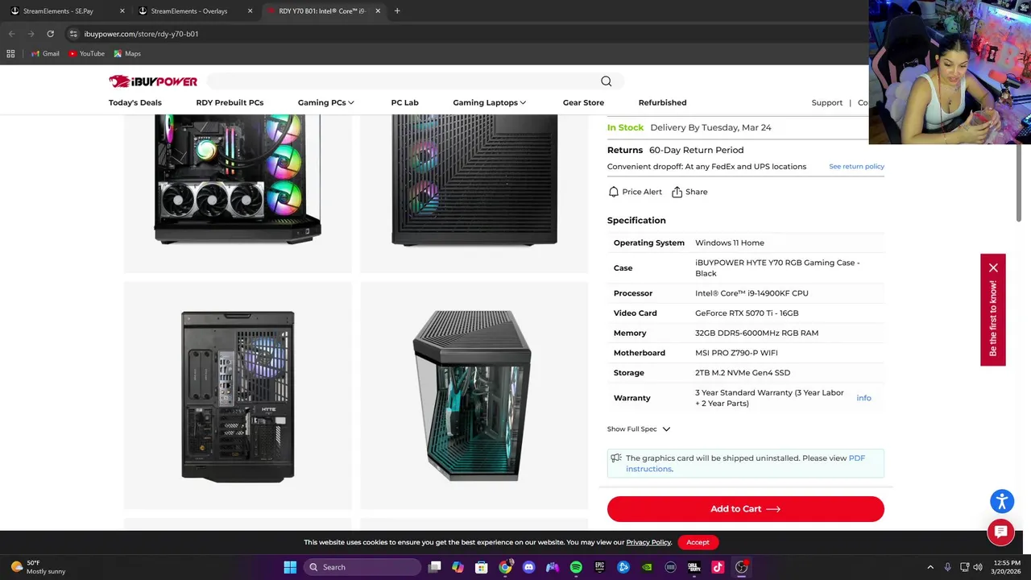Click the Windows taskbar Search box
The width and height of the screenshot is (1031, 580).
point(362,567)
